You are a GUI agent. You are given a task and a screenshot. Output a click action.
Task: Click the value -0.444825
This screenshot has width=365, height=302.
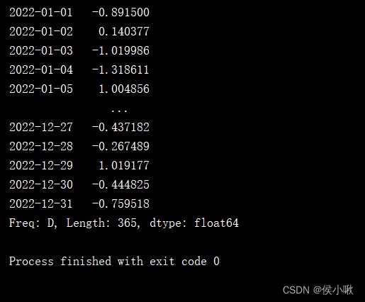pyautogui.click(x=120, y=184)
